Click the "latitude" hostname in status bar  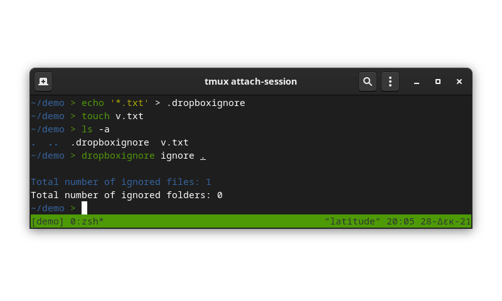(x=352, y=221)
